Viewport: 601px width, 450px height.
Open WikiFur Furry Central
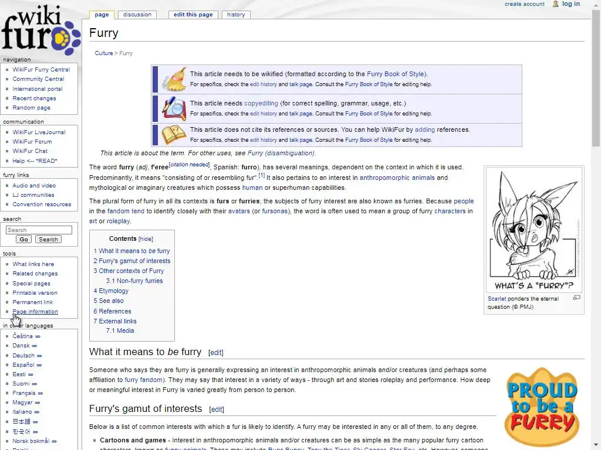click(41, 69)
